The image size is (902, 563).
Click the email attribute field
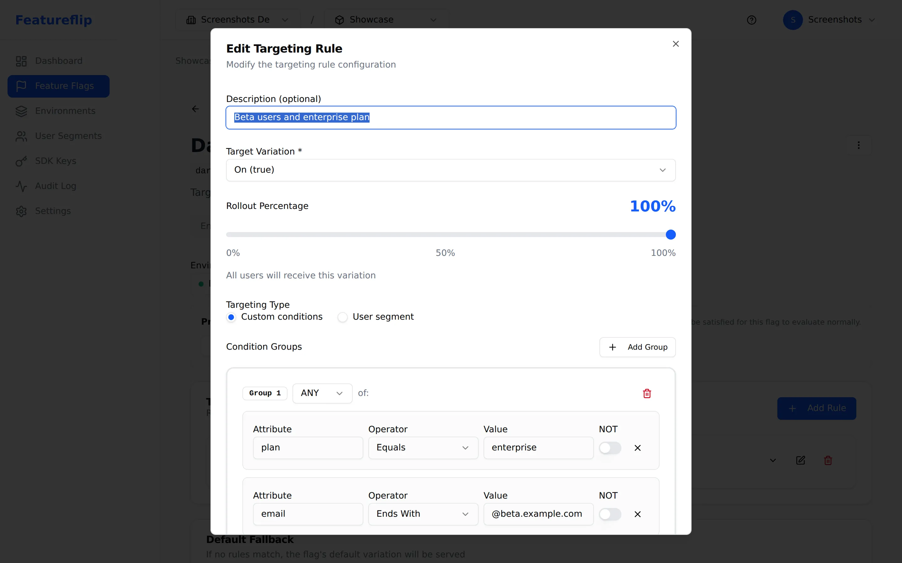[308, 514]
